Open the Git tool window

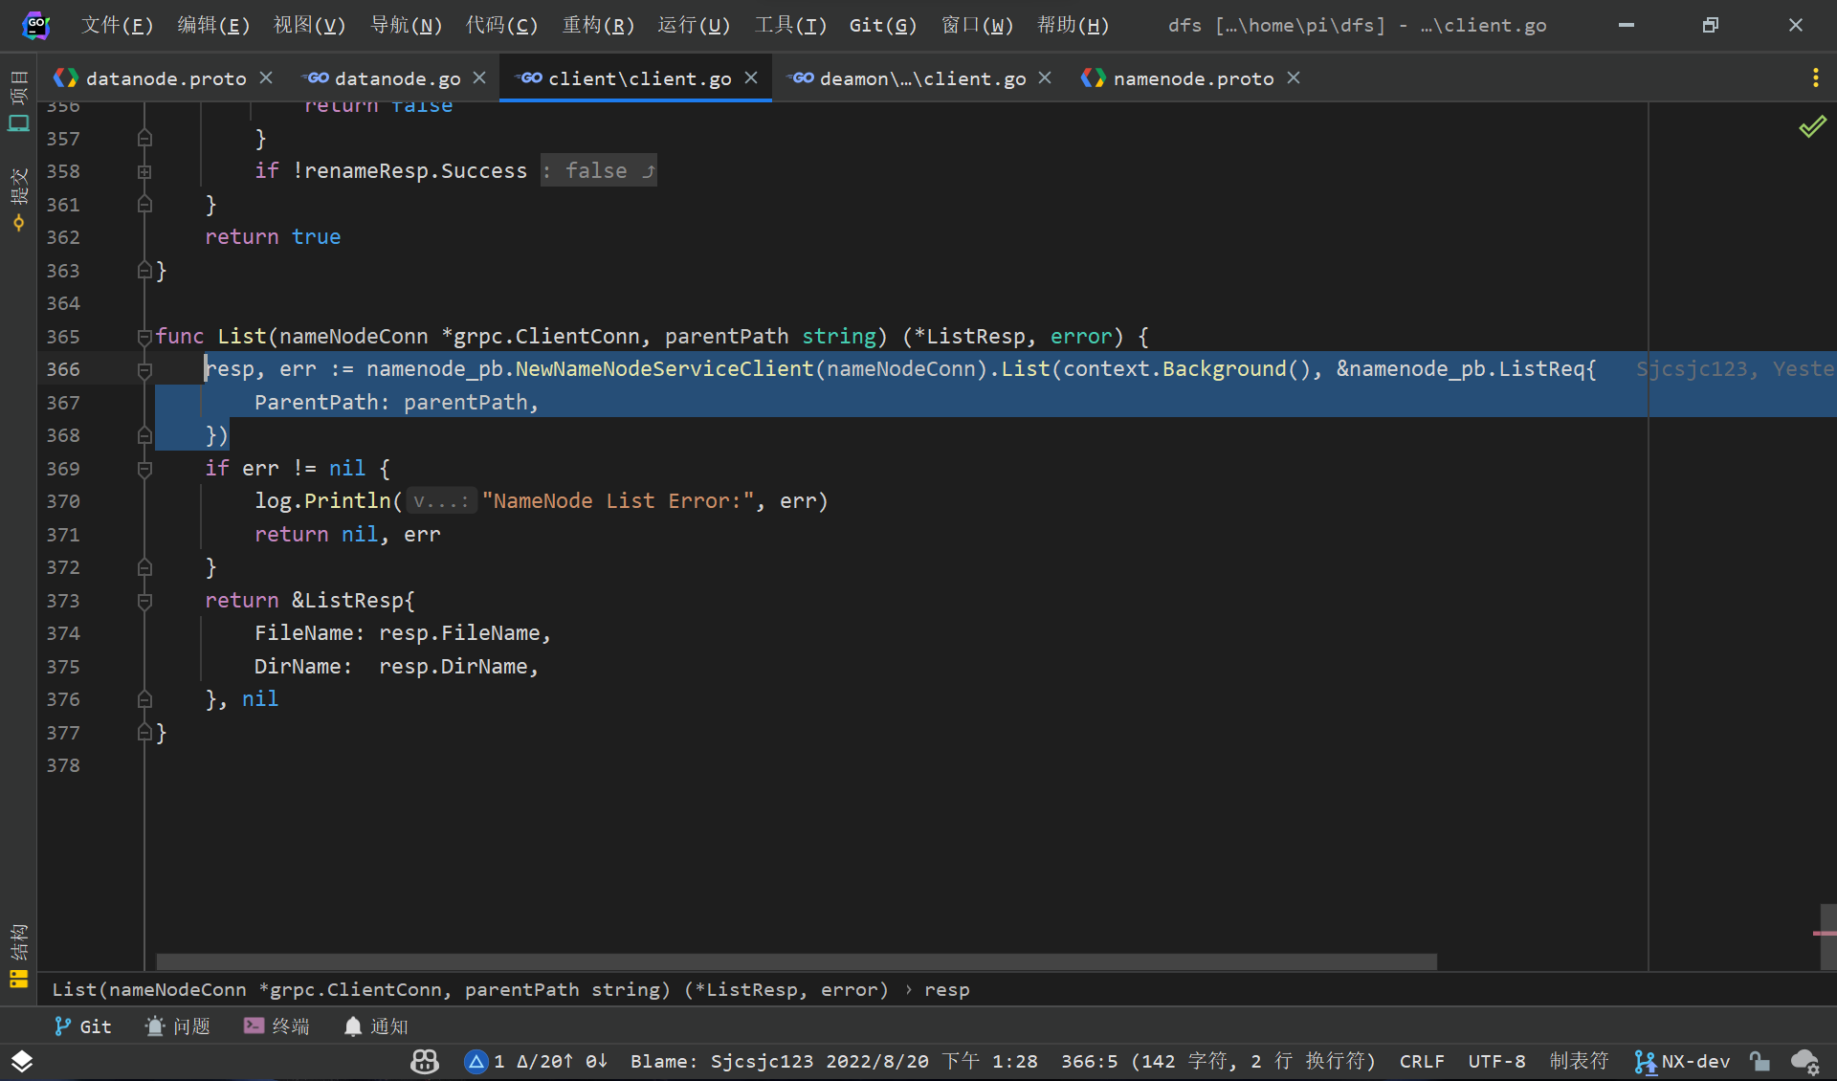tap(82, 1026)
